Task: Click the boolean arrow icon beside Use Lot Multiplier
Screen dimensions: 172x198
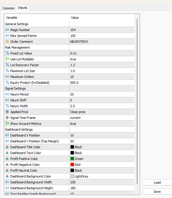Action: tap(7, 59)
